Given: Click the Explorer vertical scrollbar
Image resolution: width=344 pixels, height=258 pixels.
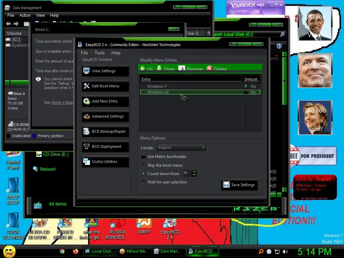Looking at the screenshot, I should (284, 81).
